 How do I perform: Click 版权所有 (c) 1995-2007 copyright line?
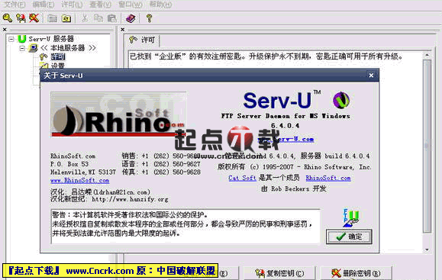pyautogui.click(x=294, y=167)
